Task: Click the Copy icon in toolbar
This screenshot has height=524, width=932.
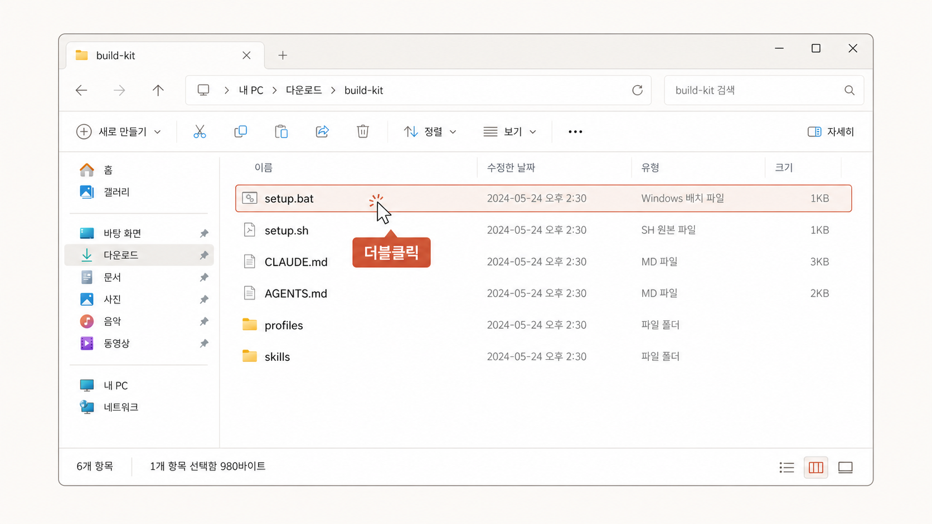Action: [x=240, y=131]
